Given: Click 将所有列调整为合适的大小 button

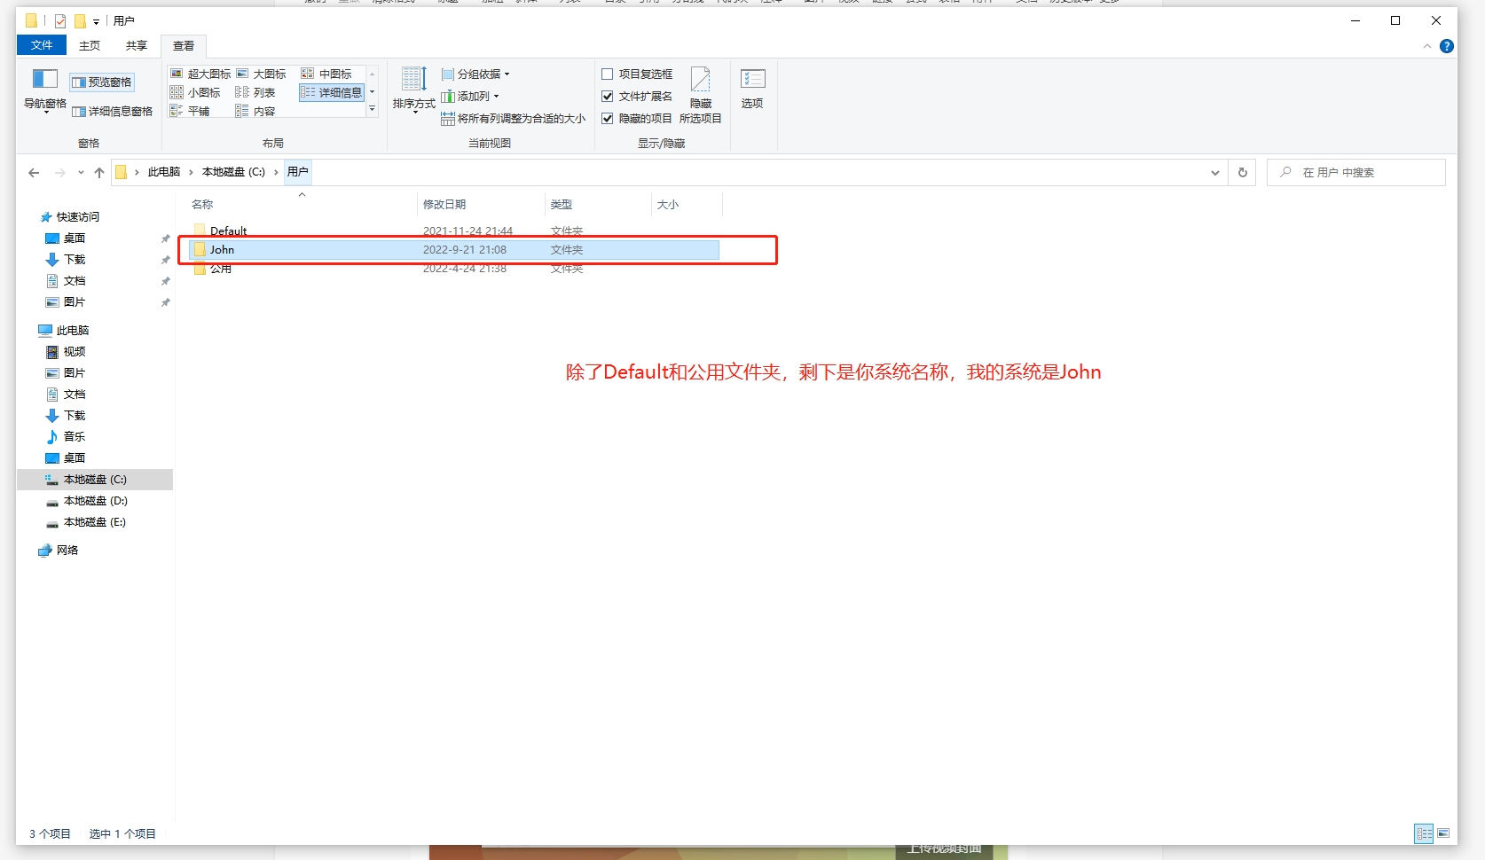Looking at the screenshot, I should coord(513,119).
